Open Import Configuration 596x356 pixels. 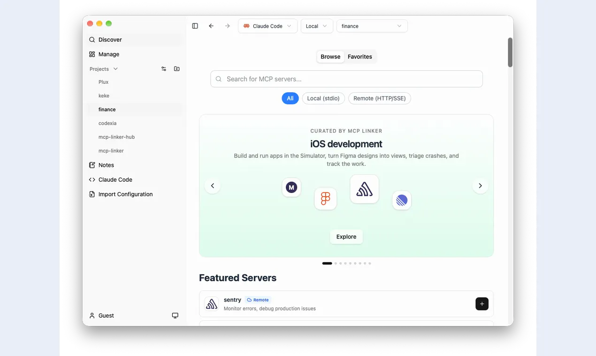point(134,194)
